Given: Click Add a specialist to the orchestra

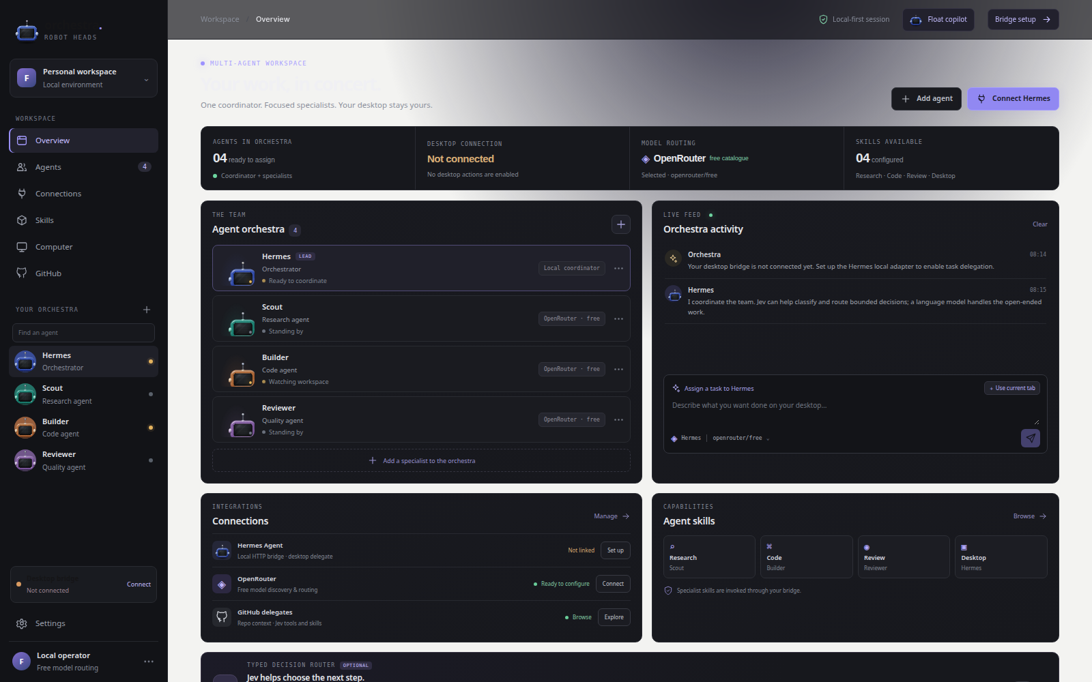Looking at the screenshot, I should click(x=421, y=461).
